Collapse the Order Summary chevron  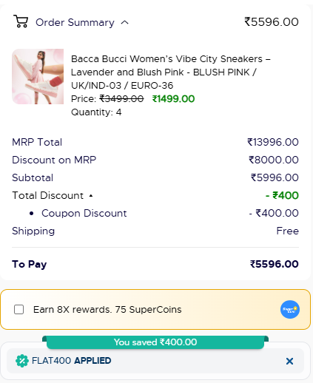pos(125,23)
